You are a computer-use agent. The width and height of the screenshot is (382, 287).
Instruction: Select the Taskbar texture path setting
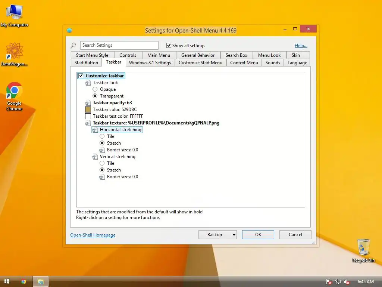[156, 123]
